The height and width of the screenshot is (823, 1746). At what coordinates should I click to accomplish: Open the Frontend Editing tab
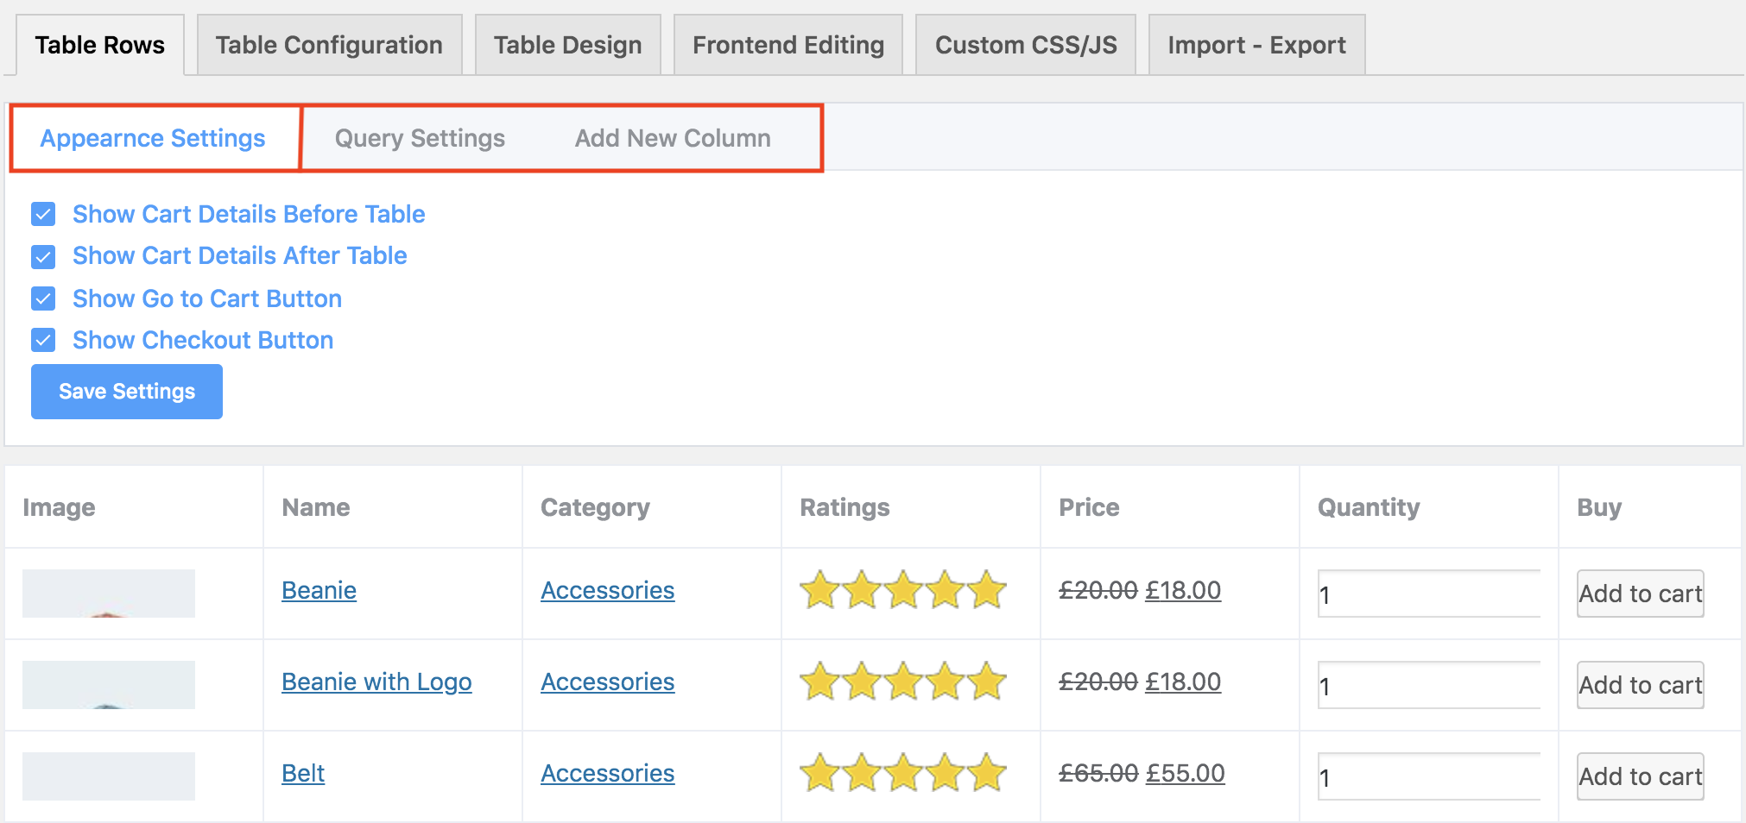point(788,45)
